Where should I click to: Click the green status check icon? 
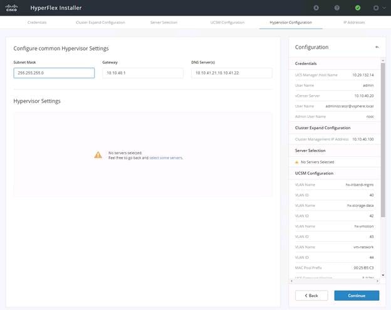click(358, 7)
